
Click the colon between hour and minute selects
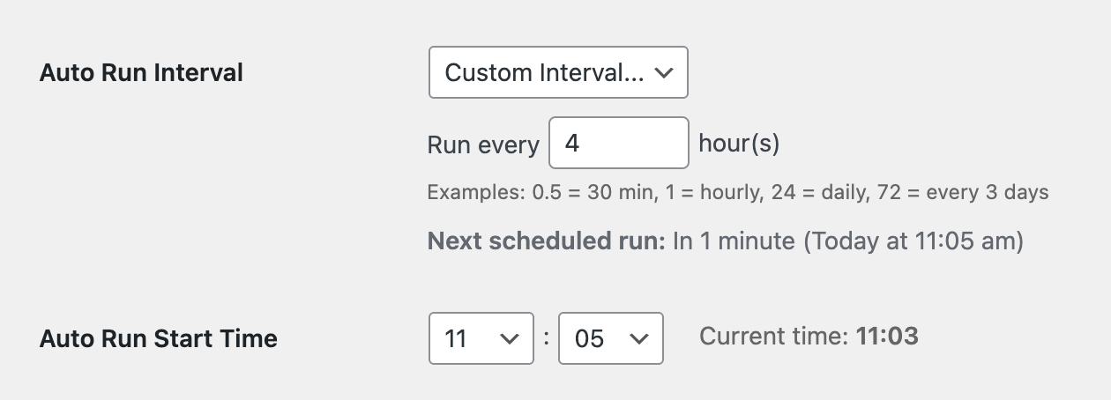[x=547, y=338]
